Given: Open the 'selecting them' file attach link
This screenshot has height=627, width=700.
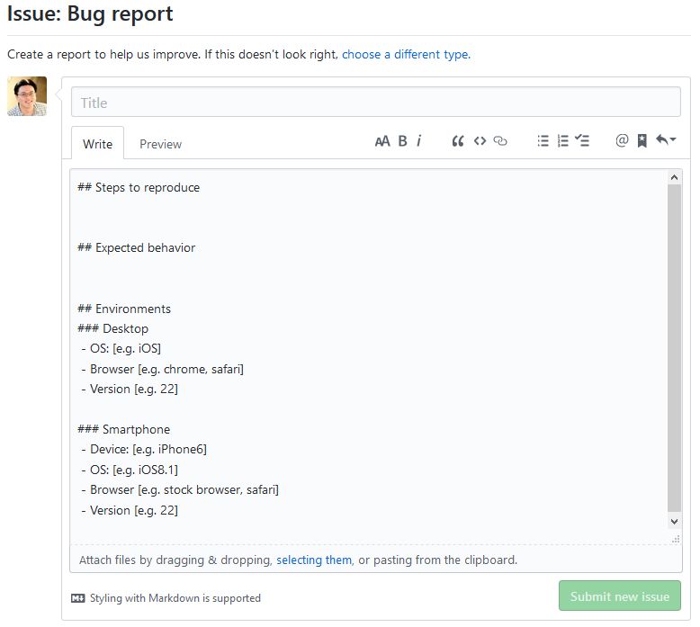Looking at the screenshot, I should tap(314, 560).
